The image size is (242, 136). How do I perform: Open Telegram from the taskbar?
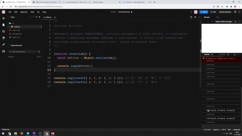[28, 133]
